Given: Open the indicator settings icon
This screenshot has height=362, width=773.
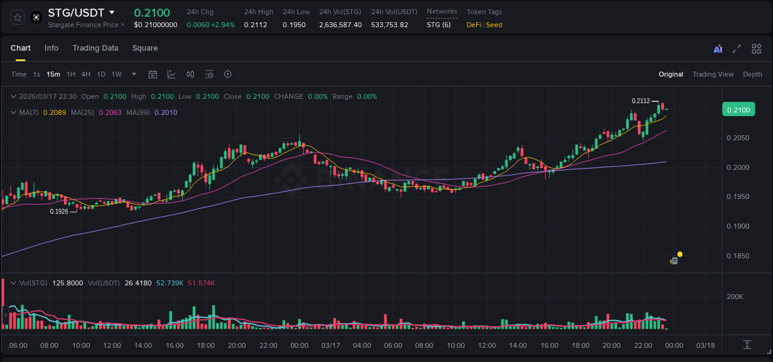Looking at the screenshot, I should (209, 74).
